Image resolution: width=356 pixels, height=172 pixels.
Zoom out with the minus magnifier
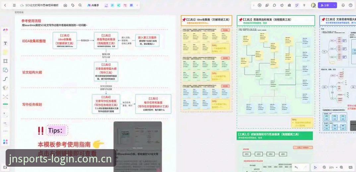click(x=325, y=167)
